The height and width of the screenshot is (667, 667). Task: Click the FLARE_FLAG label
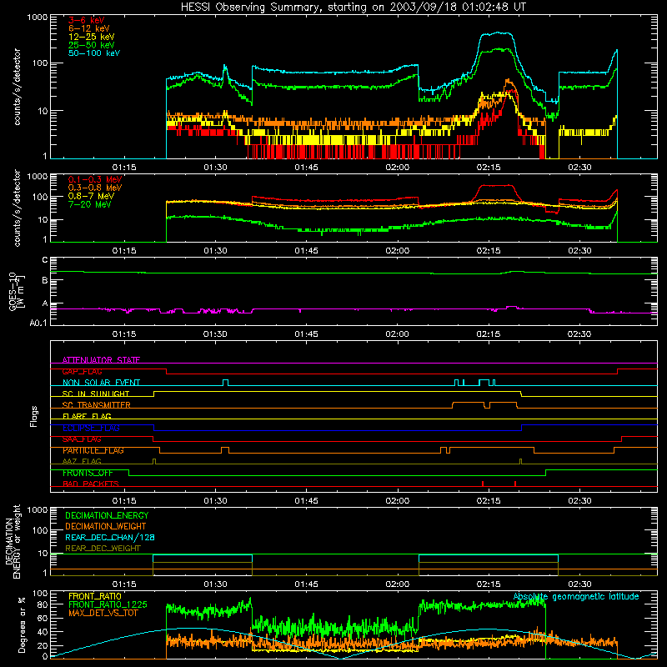(87, 416)
